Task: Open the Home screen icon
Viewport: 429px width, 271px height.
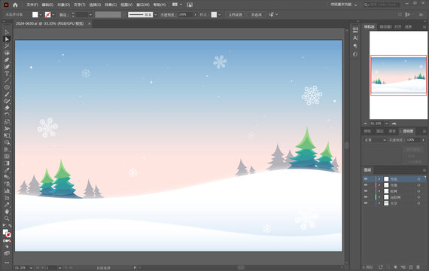Action: pyautogui.click(x=15, y=5)
